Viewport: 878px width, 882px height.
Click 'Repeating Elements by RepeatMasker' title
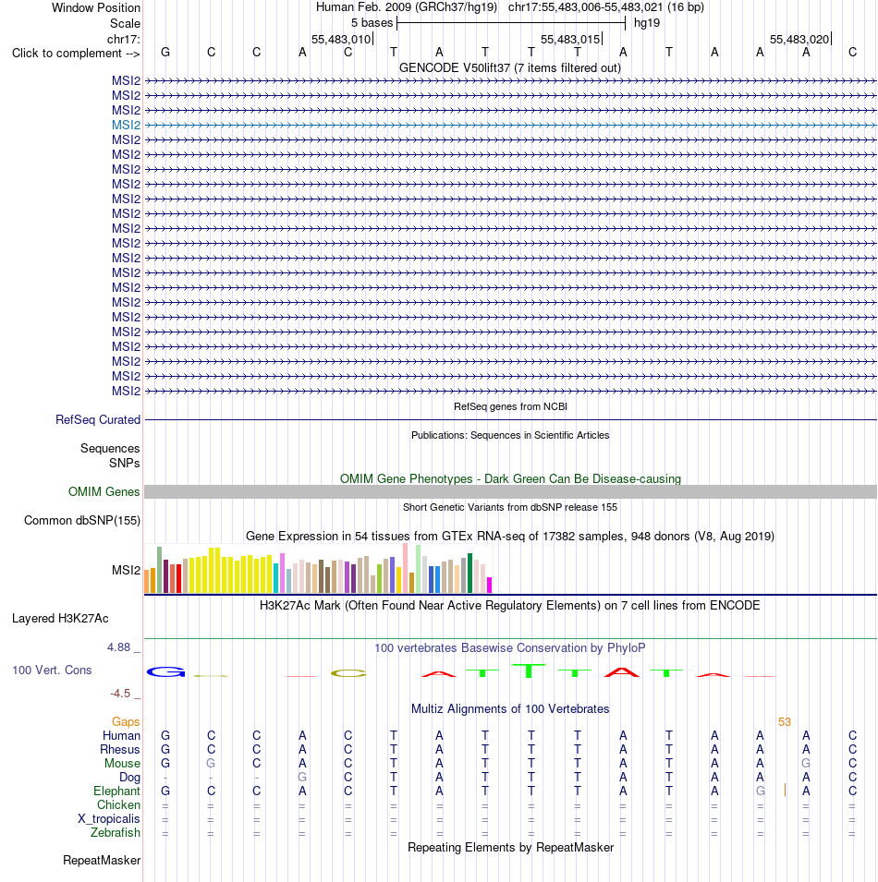[510, 847]
